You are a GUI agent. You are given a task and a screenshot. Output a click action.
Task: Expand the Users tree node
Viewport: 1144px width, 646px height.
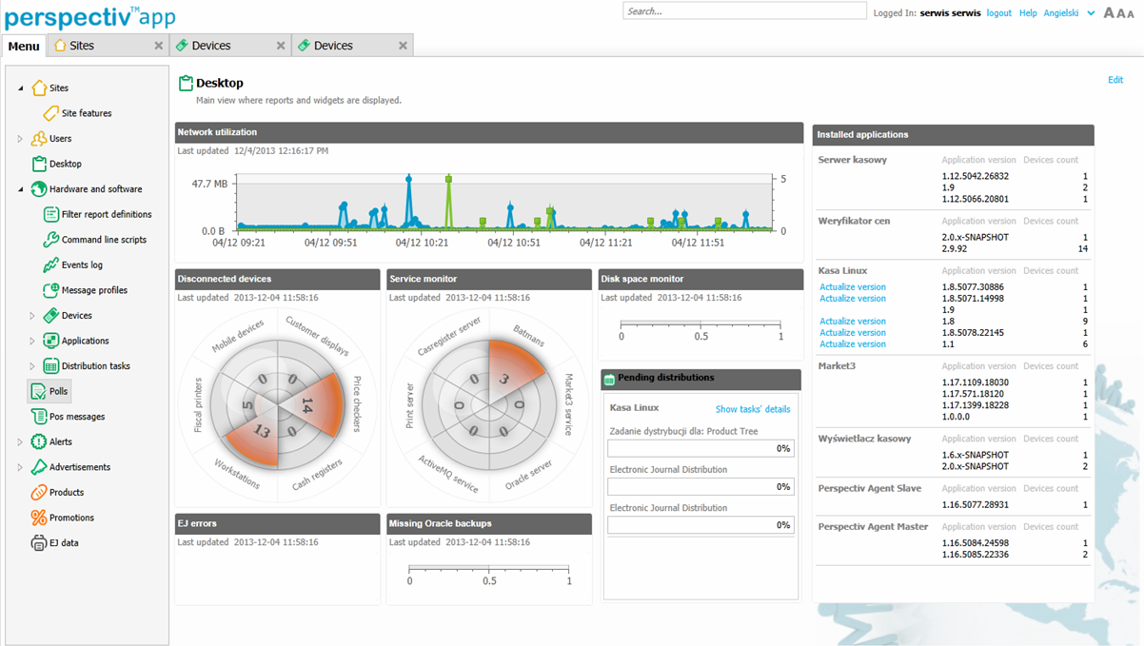[20, 139]
